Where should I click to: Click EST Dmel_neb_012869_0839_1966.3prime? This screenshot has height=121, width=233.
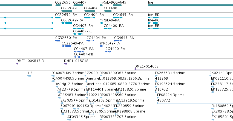pos(117,78)
